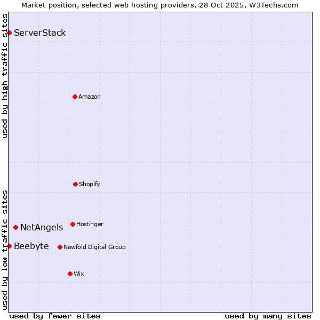Click the chart title mentioning W3Techs.com
Image resolution: width=320 pixels, height=320 pixels.
(160, 5)
